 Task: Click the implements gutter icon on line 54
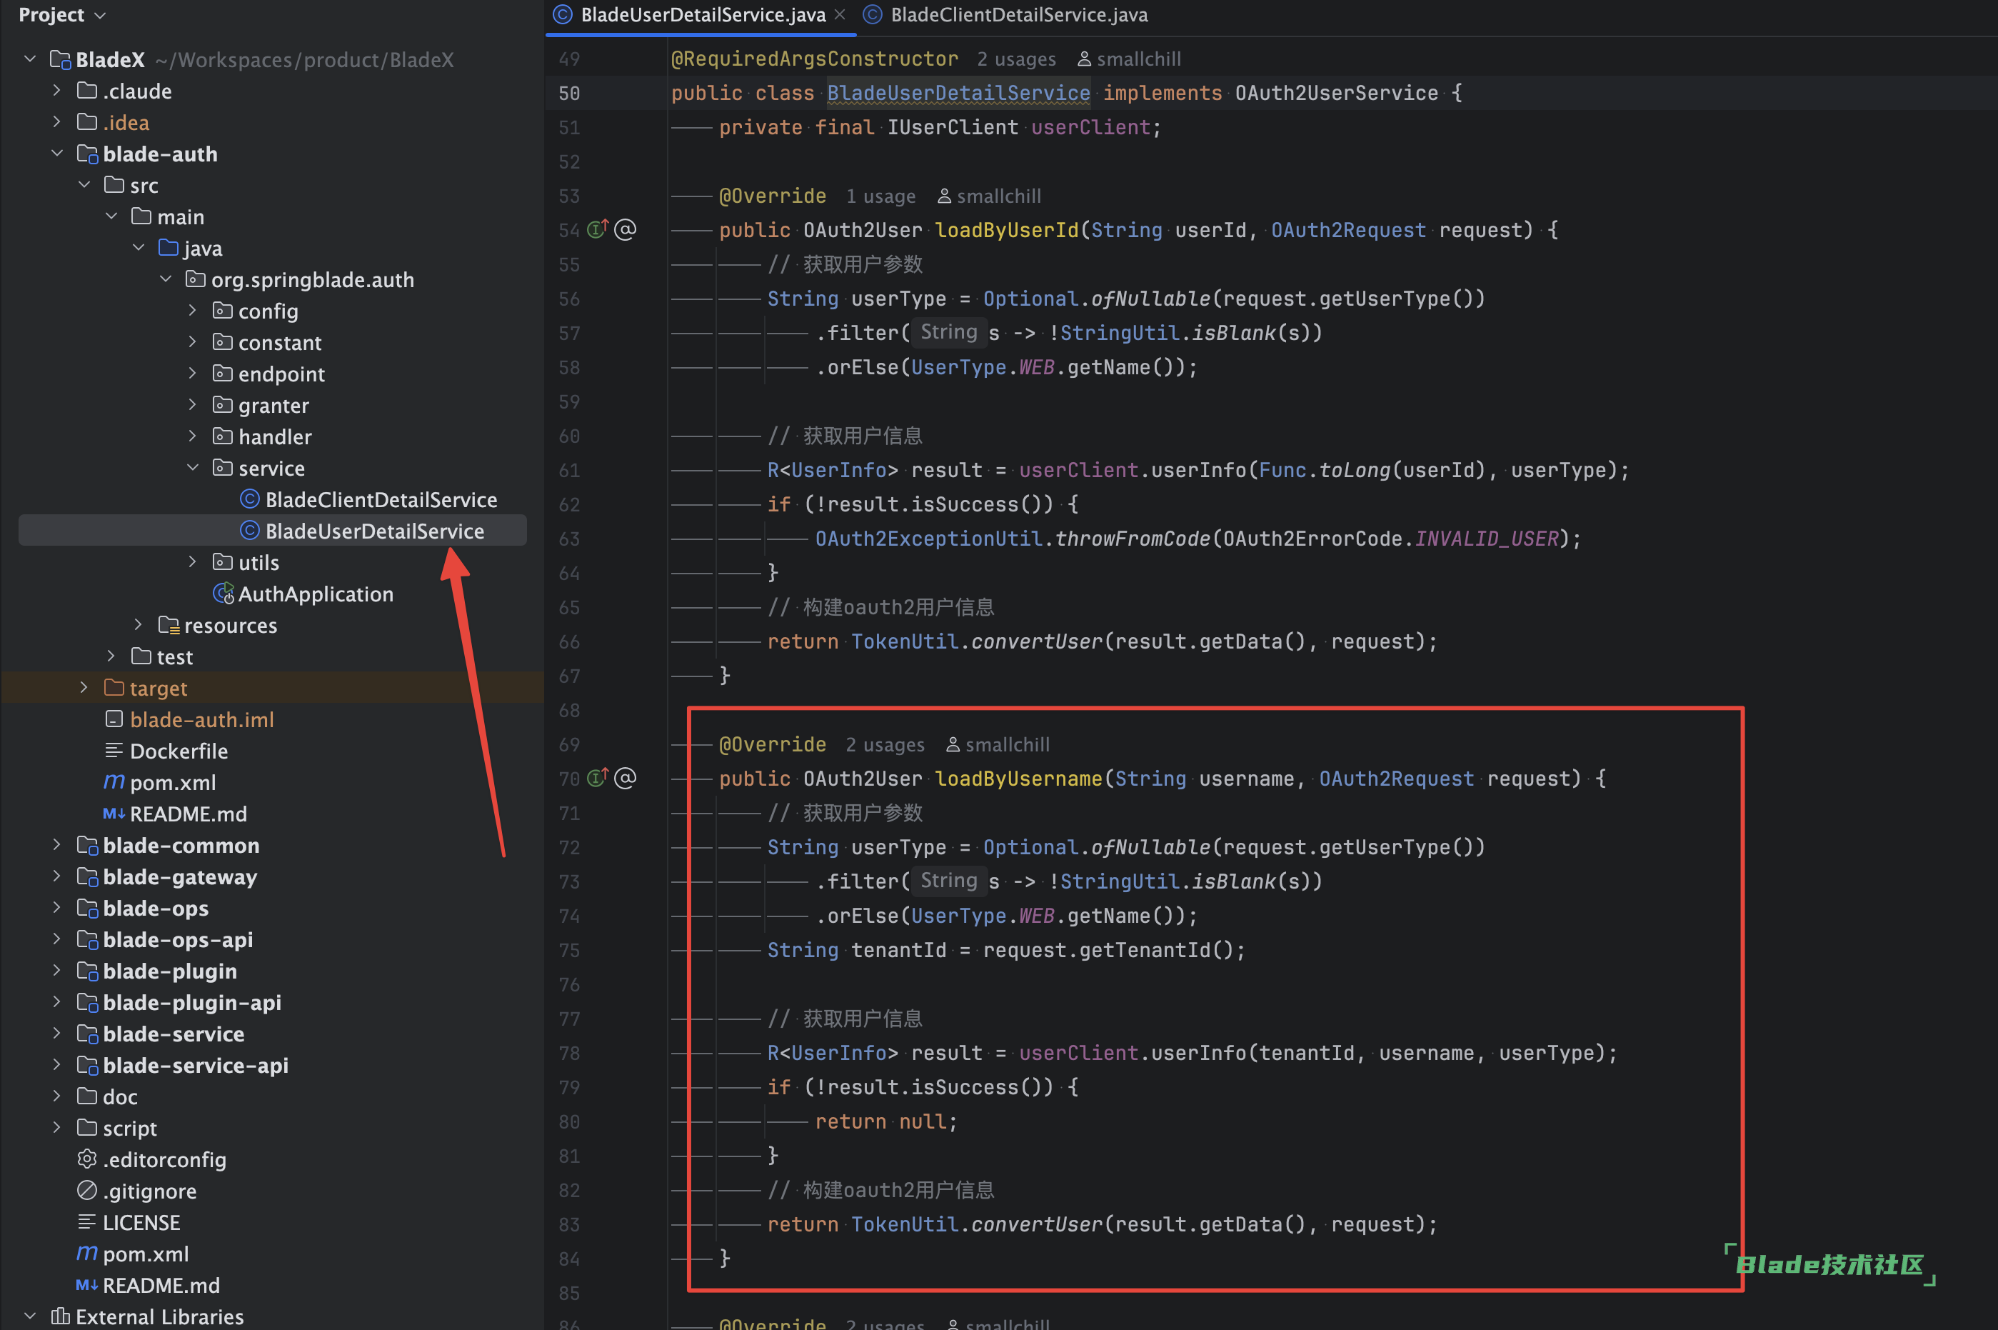pyautogui.click(x=598, y=230)
